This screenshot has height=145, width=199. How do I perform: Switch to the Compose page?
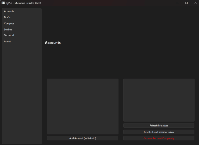click(9, 24)
